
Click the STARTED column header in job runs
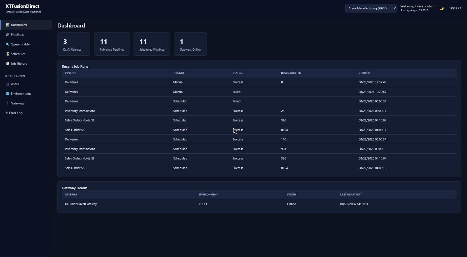point(364,73)
